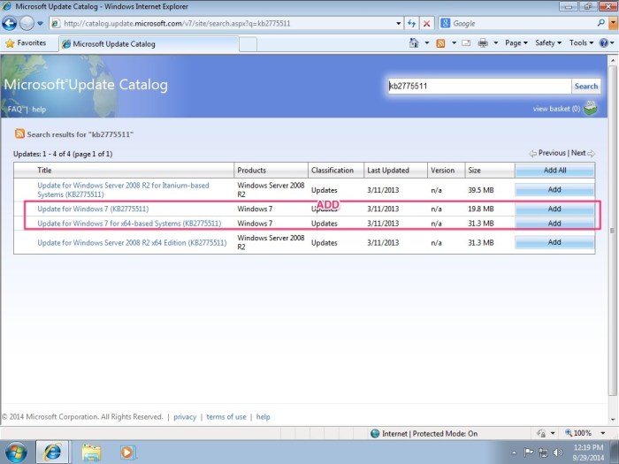Click the Google search box in toolbar
The width and height of the screenshot is (619, 464).
[x=523, y=23]
